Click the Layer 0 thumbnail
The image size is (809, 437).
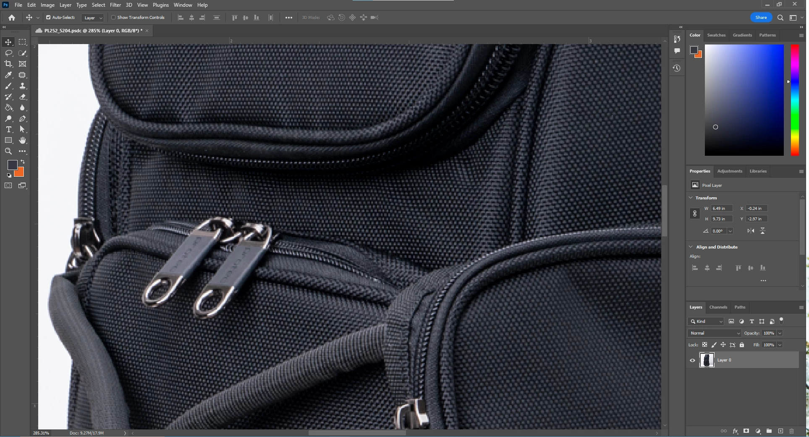707,360
